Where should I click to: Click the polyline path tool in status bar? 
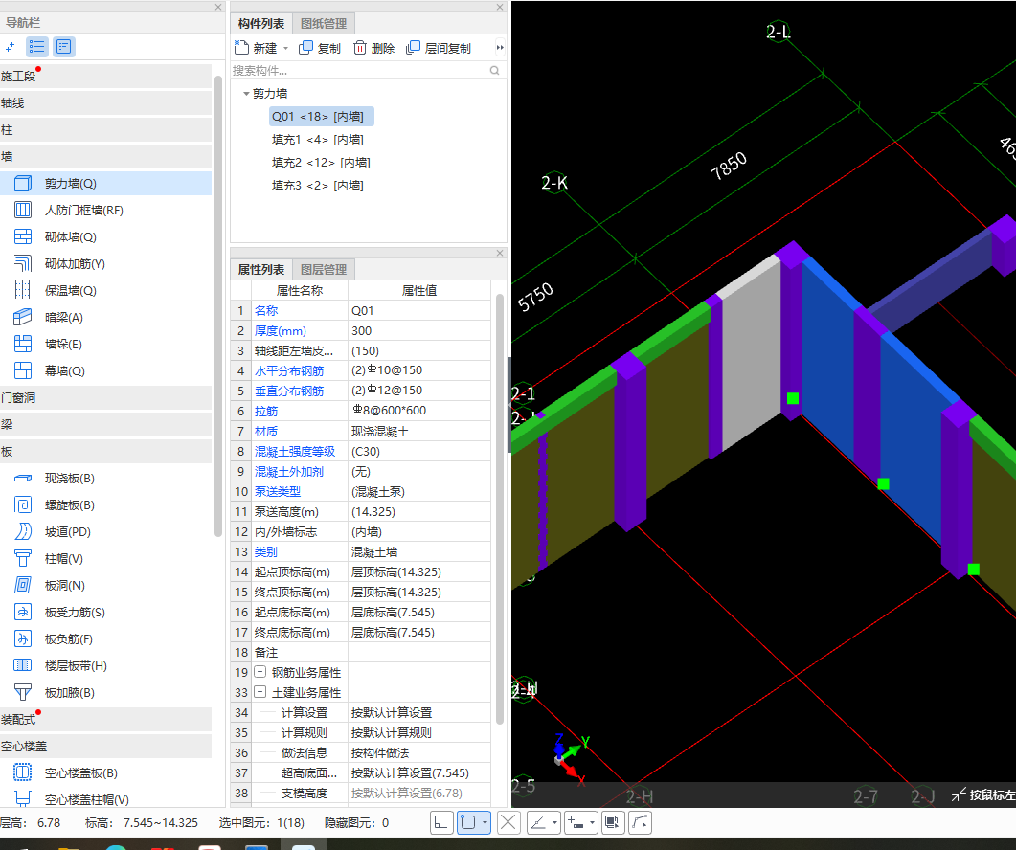pyautogui.click(x=640, y=823)
